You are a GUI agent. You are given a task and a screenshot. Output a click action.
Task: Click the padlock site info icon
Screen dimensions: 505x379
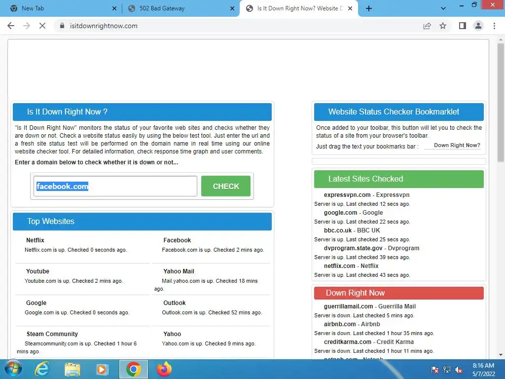click(62, 26)
